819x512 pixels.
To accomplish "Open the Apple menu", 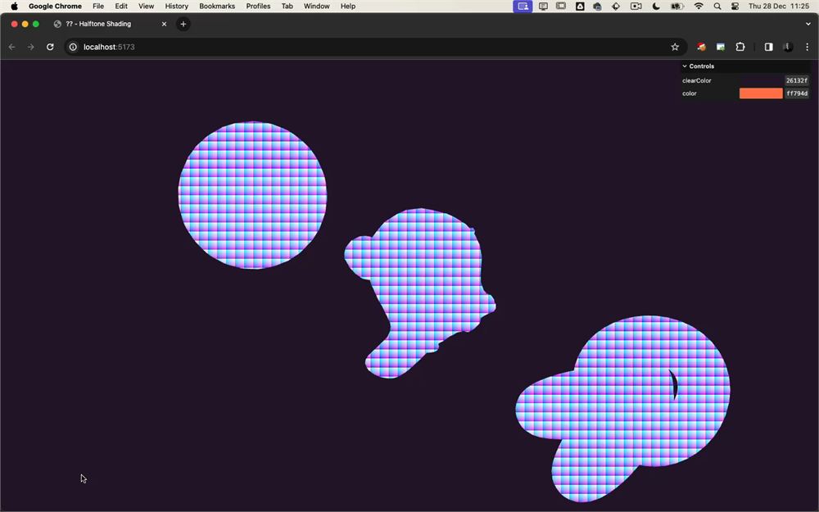I will coord(14,7).
